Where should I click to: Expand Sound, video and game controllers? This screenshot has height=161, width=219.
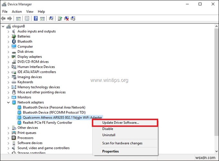point(8,148)
